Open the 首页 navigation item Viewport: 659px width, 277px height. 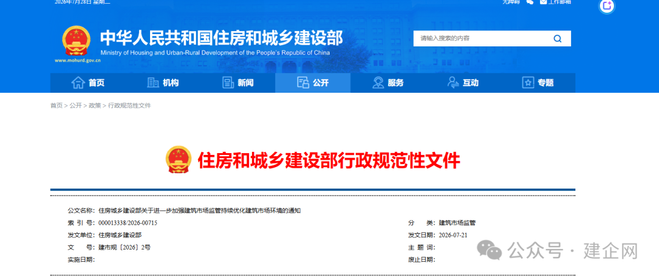pos(88,83)
